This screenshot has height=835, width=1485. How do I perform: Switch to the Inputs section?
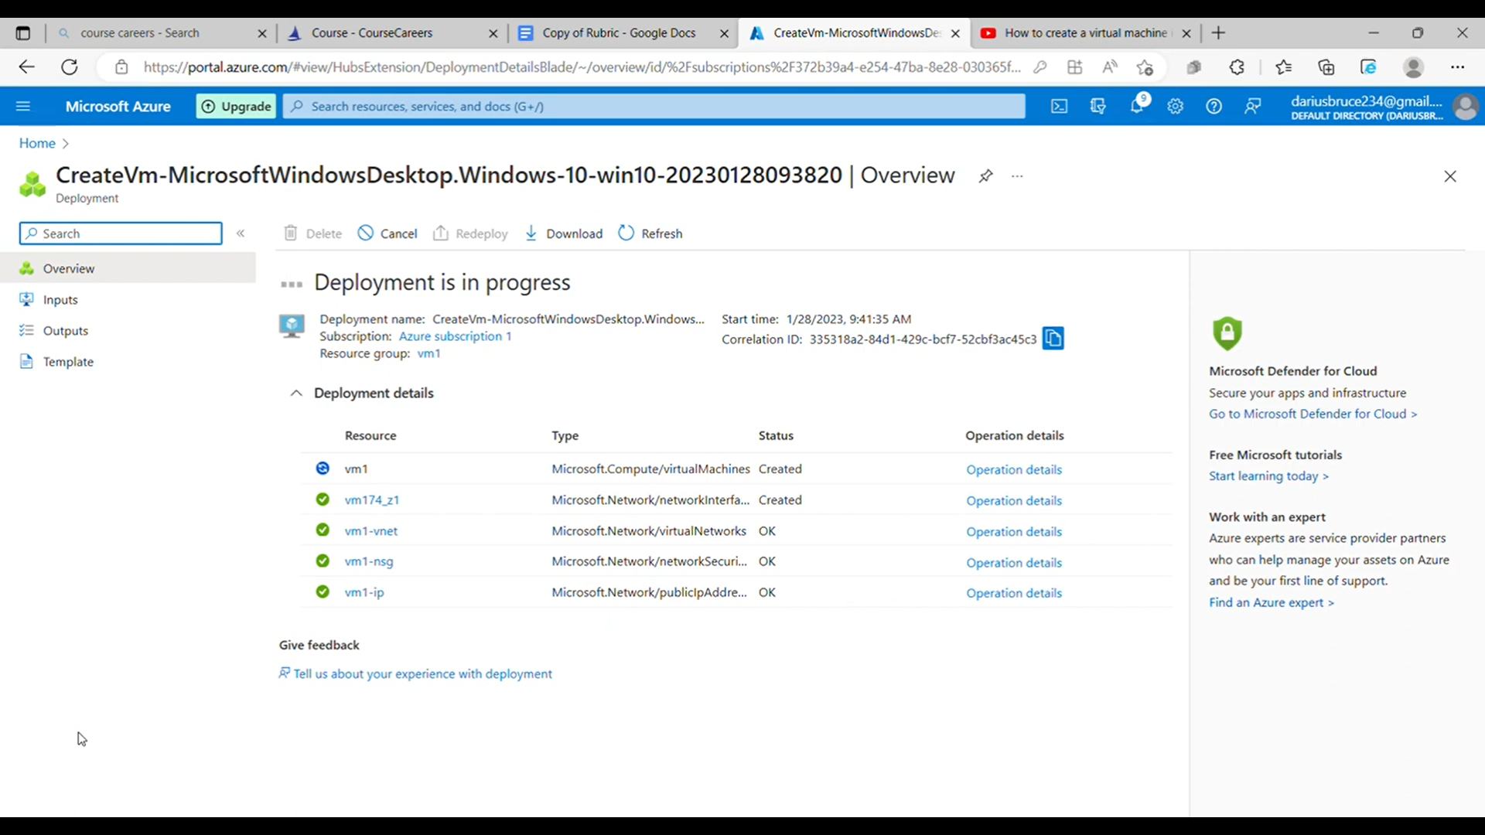point(59,299)
